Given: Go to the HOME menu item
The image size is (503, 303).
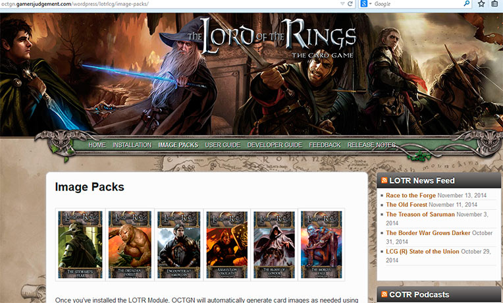Looking at the screenshot, I should point(97,145).
